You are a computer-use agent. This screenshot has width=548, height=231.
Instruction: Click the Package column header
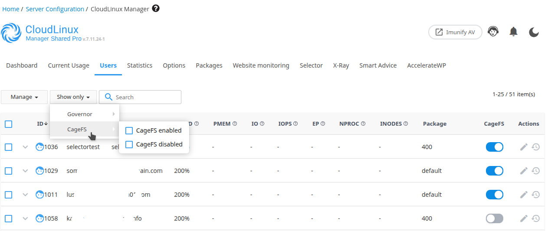435,124
